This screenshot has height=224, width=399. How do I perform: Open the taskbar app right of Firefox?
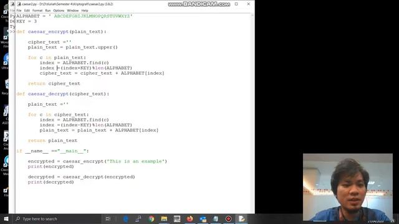pyautogui.click(x=203, y=218)
